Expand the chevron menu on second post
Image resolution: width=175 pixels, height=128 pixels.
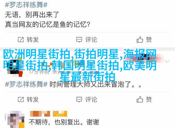coord(167,61)
